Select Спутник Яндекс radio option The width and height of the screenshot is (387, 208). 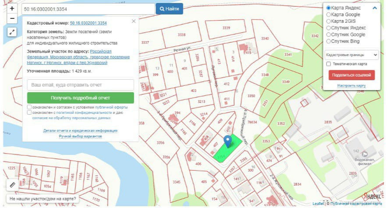pos(329,28)
